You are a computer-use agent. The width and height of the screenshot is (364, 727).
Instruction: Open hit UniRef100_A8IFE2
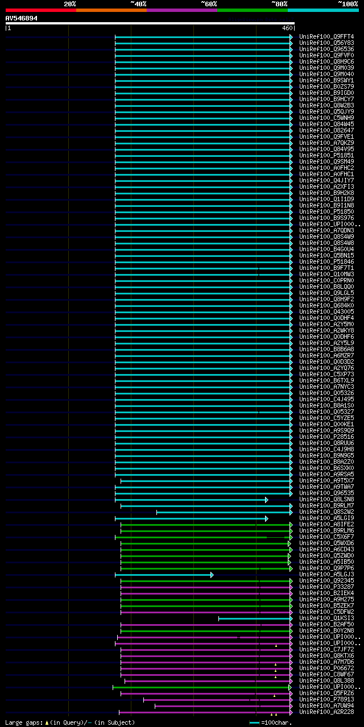[x=326, y=524]
